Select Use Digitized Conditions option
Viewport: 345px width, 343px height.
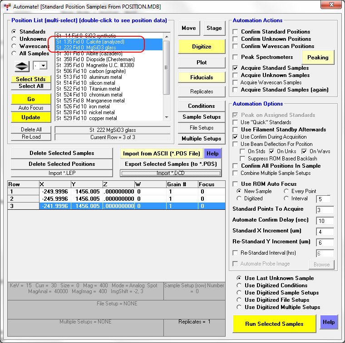(239, 285)
